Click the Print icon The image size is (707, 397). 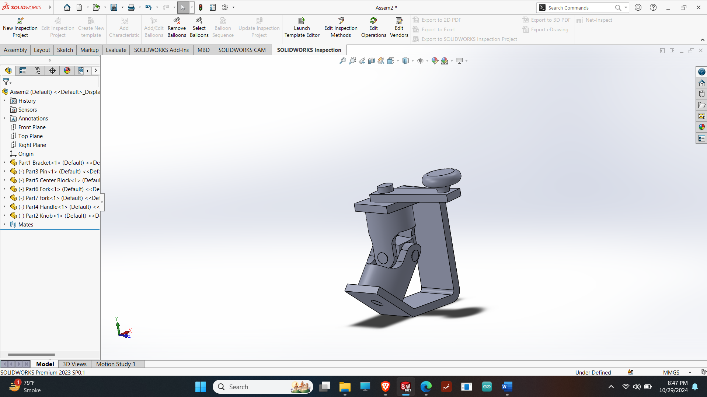(x=131, y=7)
